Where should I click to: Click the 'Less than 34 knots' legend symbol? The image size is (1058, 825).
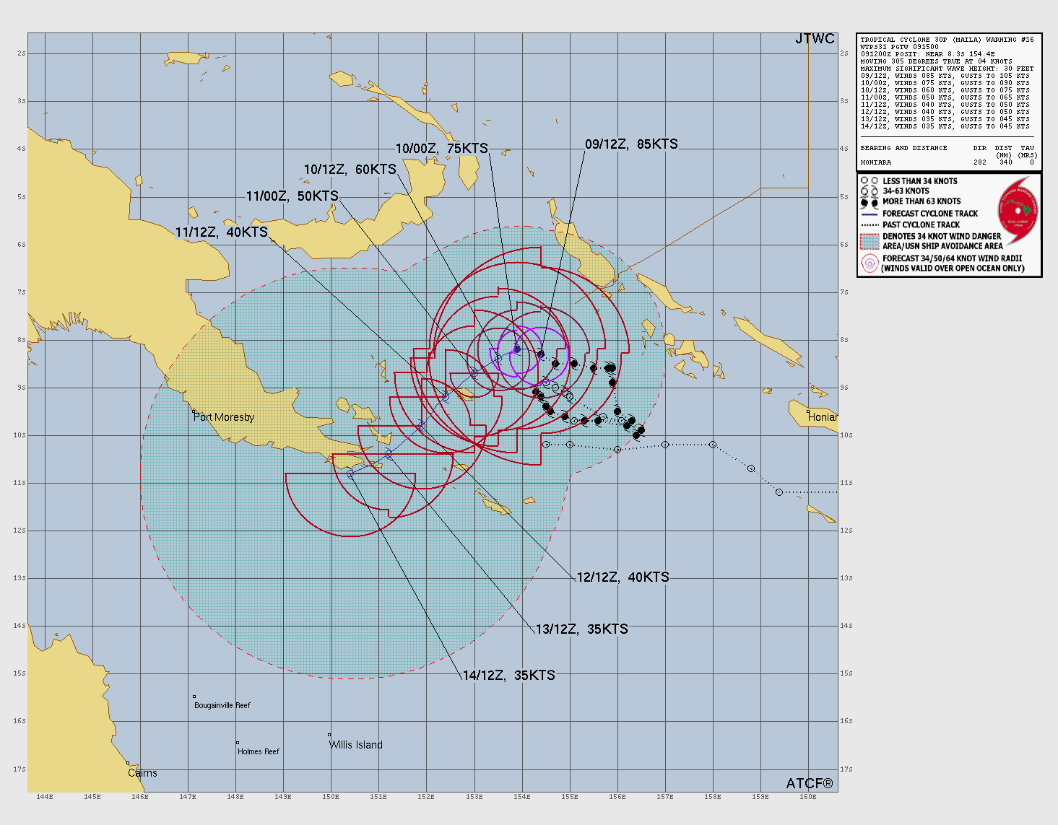click(870, 181)
